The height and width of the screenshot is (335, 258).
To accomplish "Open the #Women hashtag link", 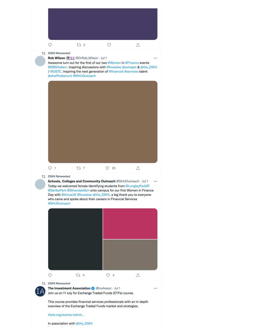I will tap(114, 63).
